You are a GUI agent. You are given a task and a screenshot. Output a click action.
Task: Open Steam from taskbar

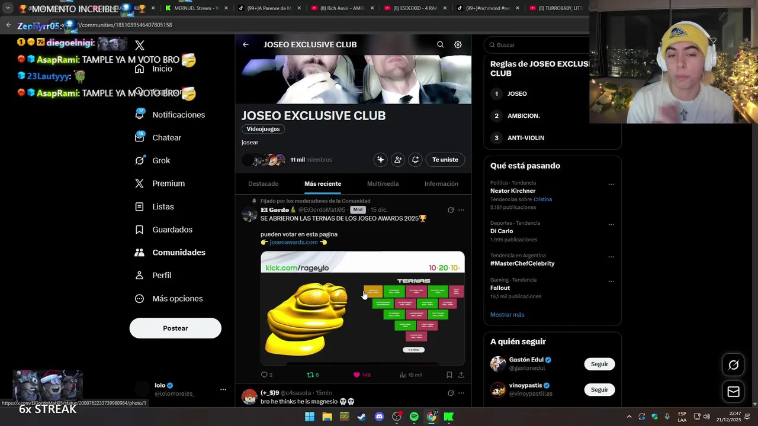pyautogui.click(x=362, y=417)
